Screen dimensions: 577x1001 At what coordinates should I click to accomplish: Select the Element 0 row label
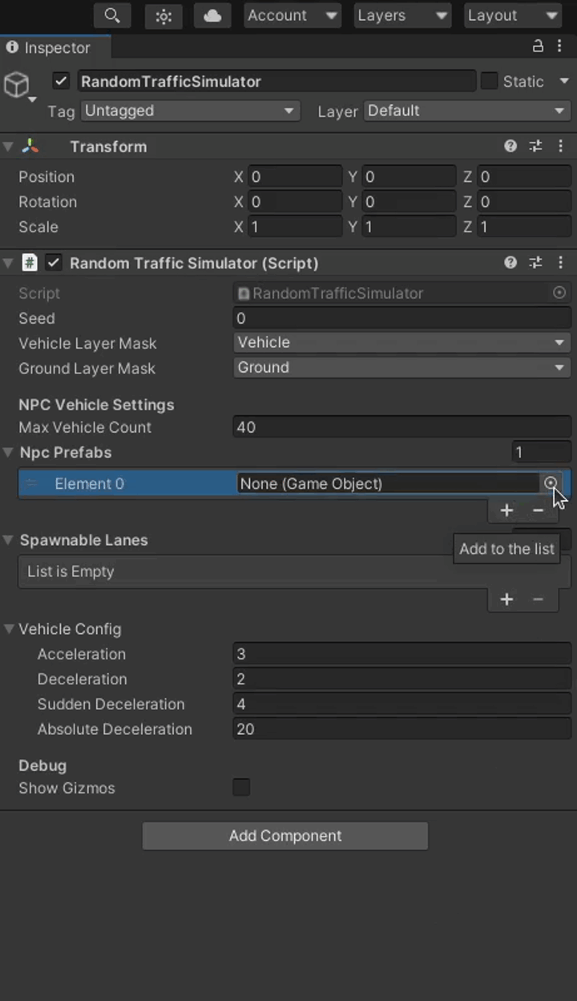[89, 483]
